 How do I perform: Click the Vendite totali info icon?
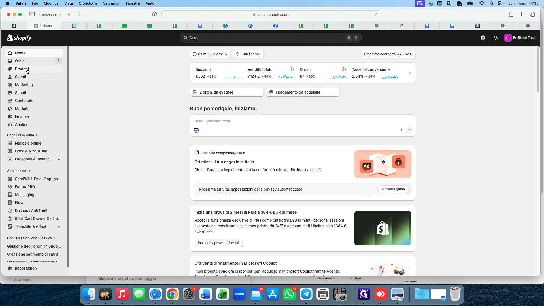click(x=292, y=69)
